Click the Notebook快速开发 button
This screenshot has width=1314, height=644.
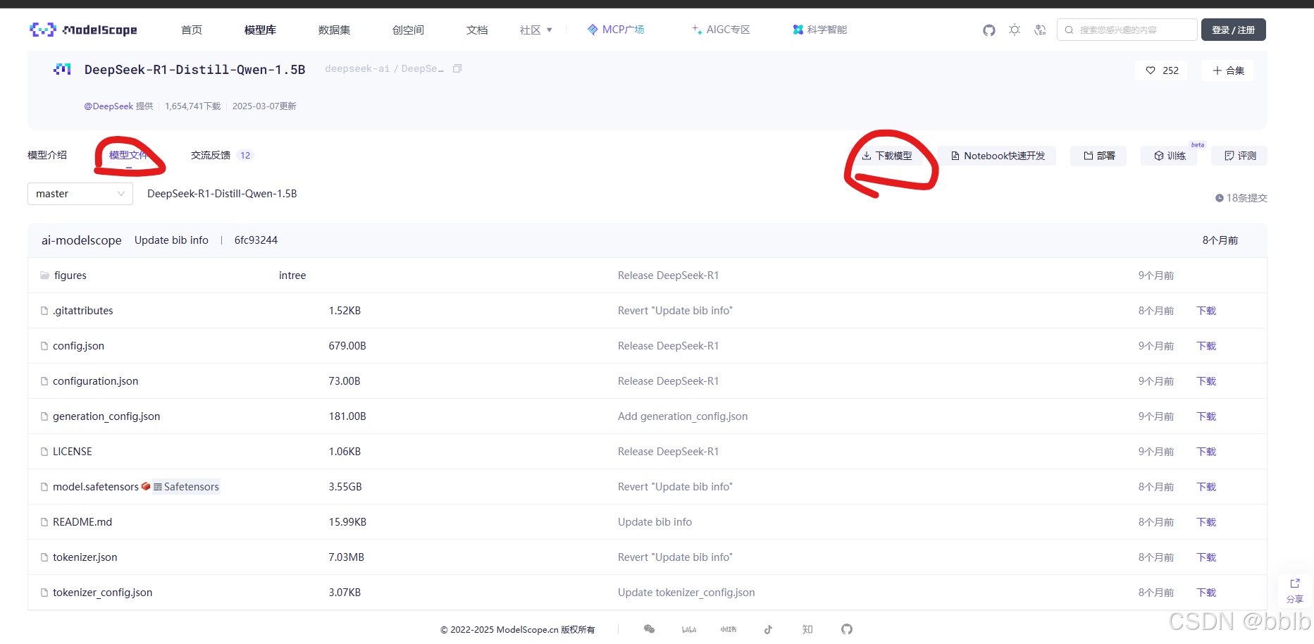[998, 156]
